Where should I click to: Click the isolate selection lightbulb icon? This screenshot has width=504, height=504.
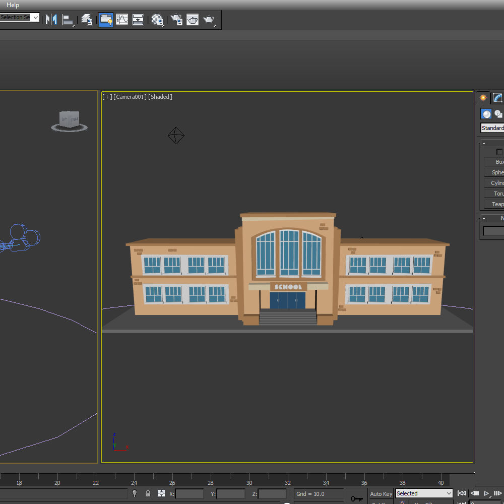pyautogui.click(x=135, y=493)
